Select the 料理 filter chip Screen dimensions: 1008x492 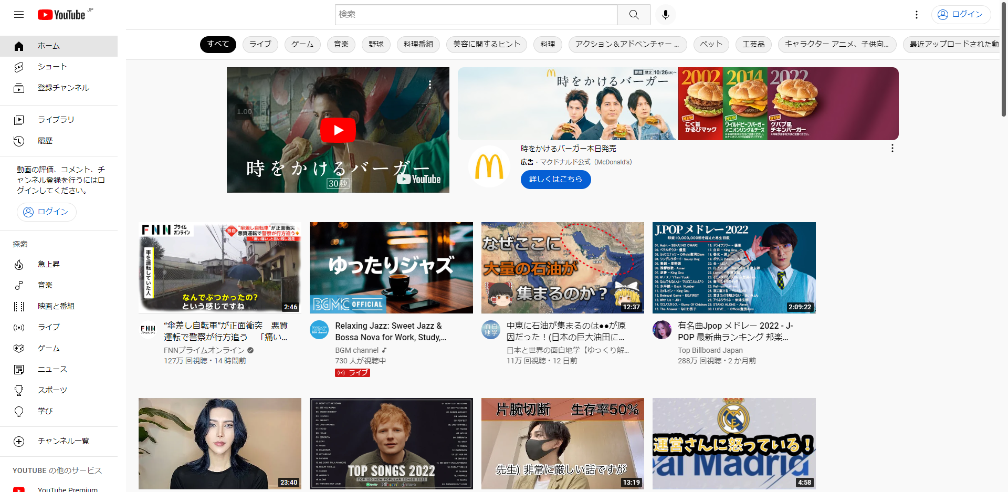tap(548, 44)
